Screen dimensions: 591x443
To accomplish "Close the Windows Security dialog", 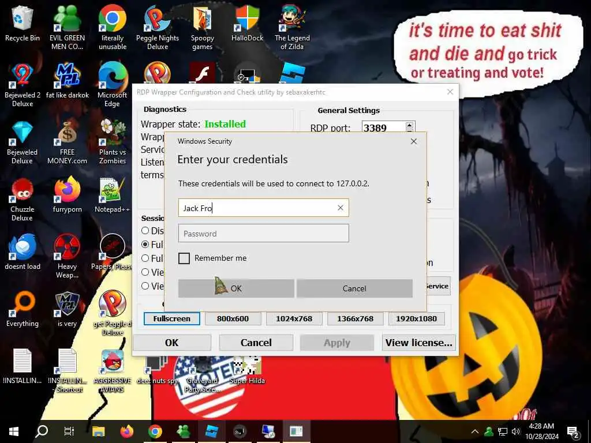I will pos(413,141).
